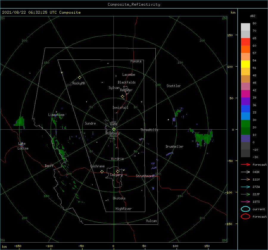This screenshot has width=268, height=250.
Task: Click the yellow diamond marker below RedDeer
Action: [x=123, y=97]
